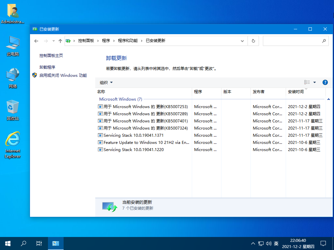Open the Administrator folder desktop icon

[13, 13]
